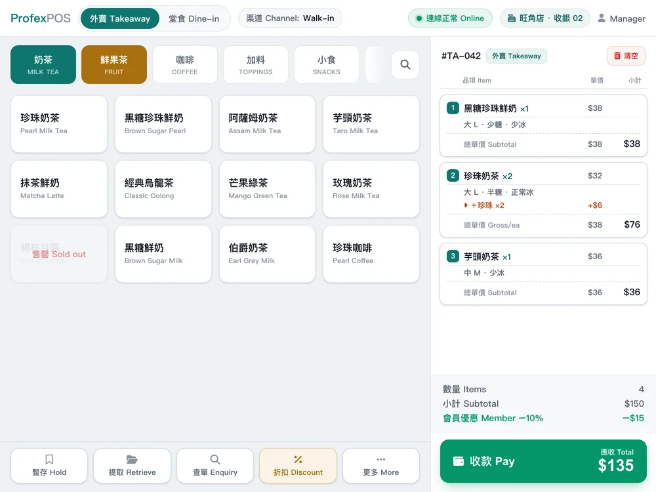
Task: Switch order mode to 外賣 Takeaway
Action: (119, 18)
